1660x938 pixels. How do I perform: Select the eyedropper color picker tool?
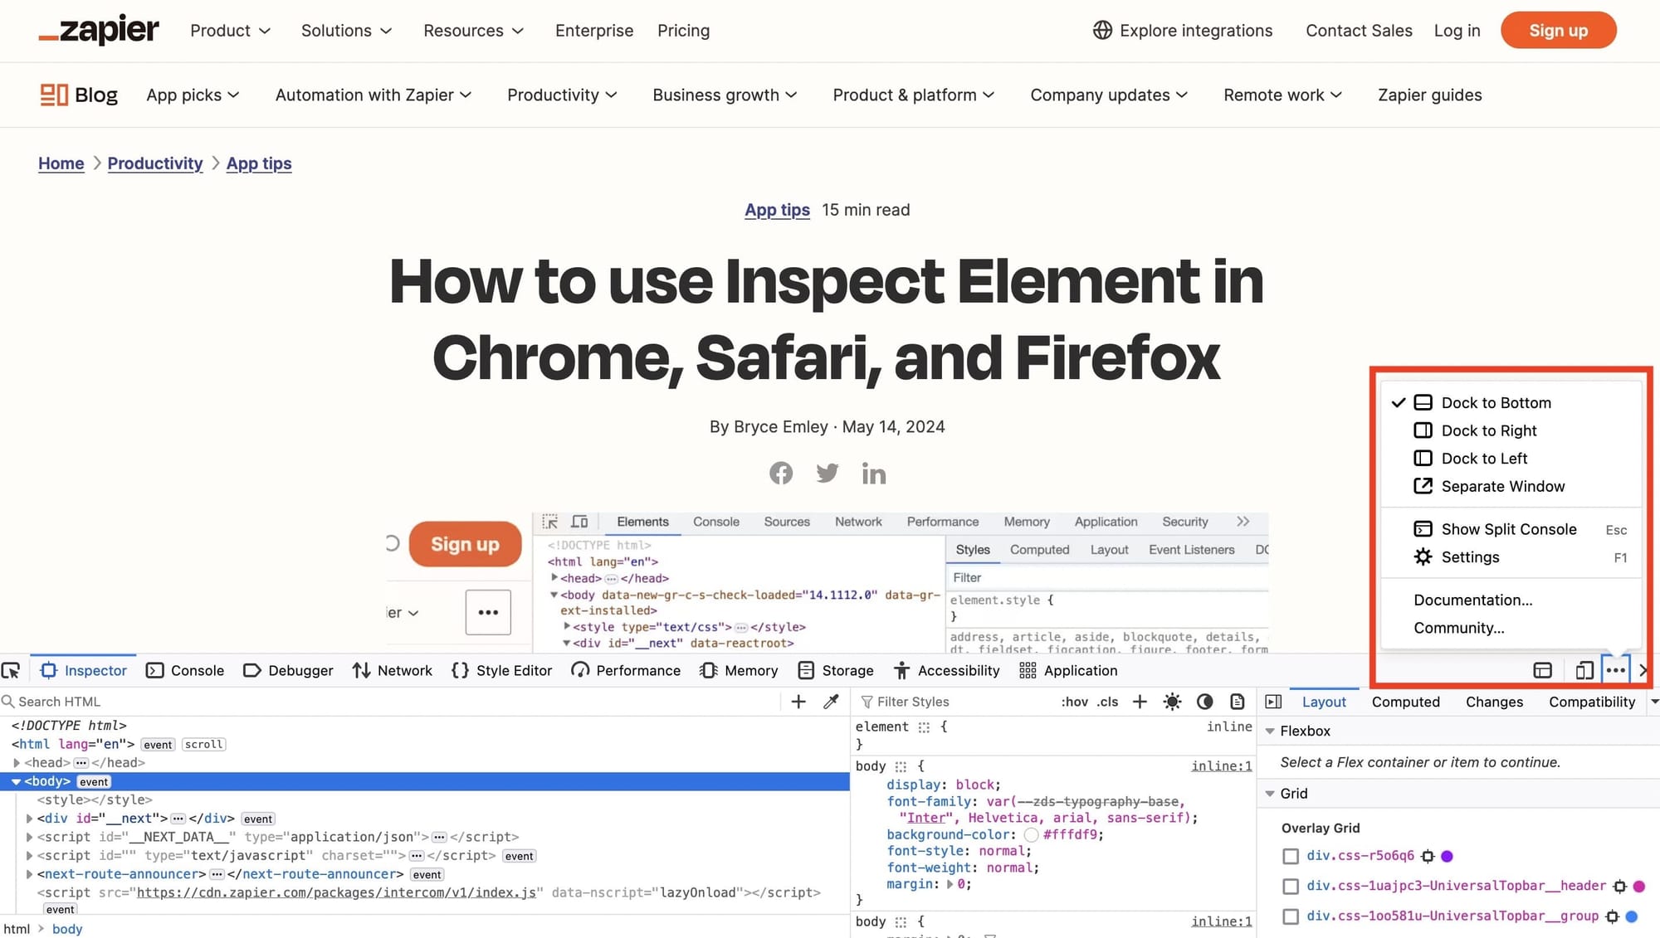tap(831, 701)
